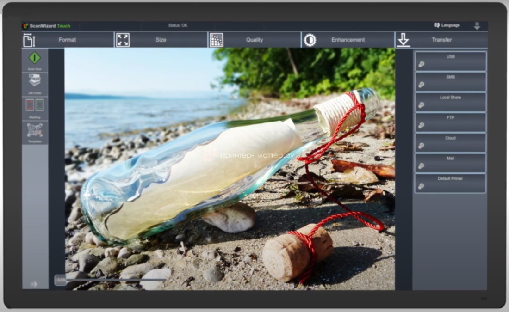
Task: Expand the sidebar with bottom-left arrow
Action: click(34, 284)
